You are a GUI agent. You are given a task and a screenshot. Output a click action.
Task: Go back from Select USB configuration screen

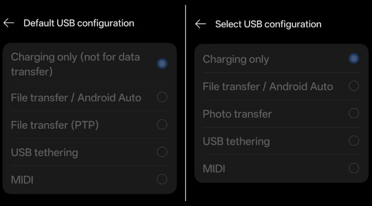click(x=200, y=24)
